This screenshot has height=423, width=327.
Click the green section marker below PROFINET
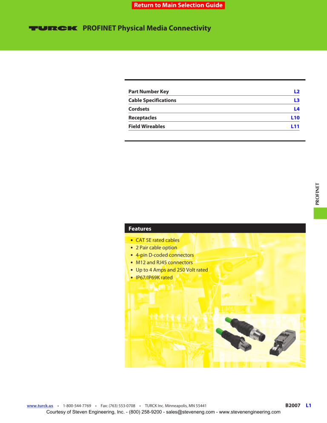[x=320, y=213]
